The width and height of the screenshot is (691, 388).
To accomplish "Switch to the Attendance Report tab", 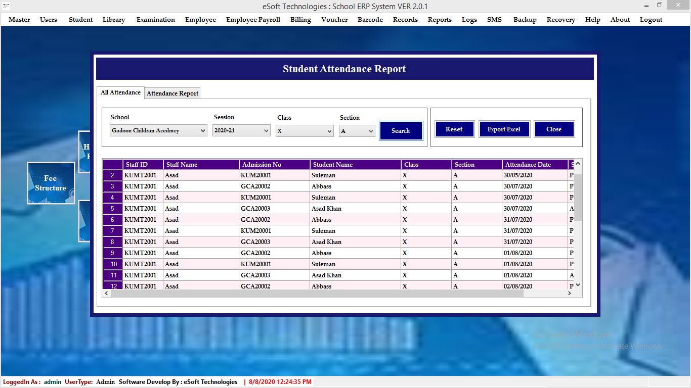I will point(172,93).
